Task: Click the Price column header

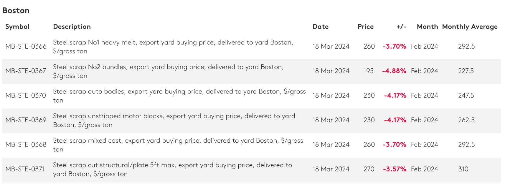Action: (x=366, y=27)
